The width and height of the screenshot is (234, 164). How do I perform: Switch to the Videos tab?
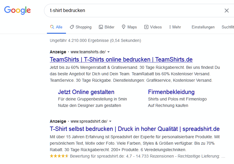tap(153, 27)
